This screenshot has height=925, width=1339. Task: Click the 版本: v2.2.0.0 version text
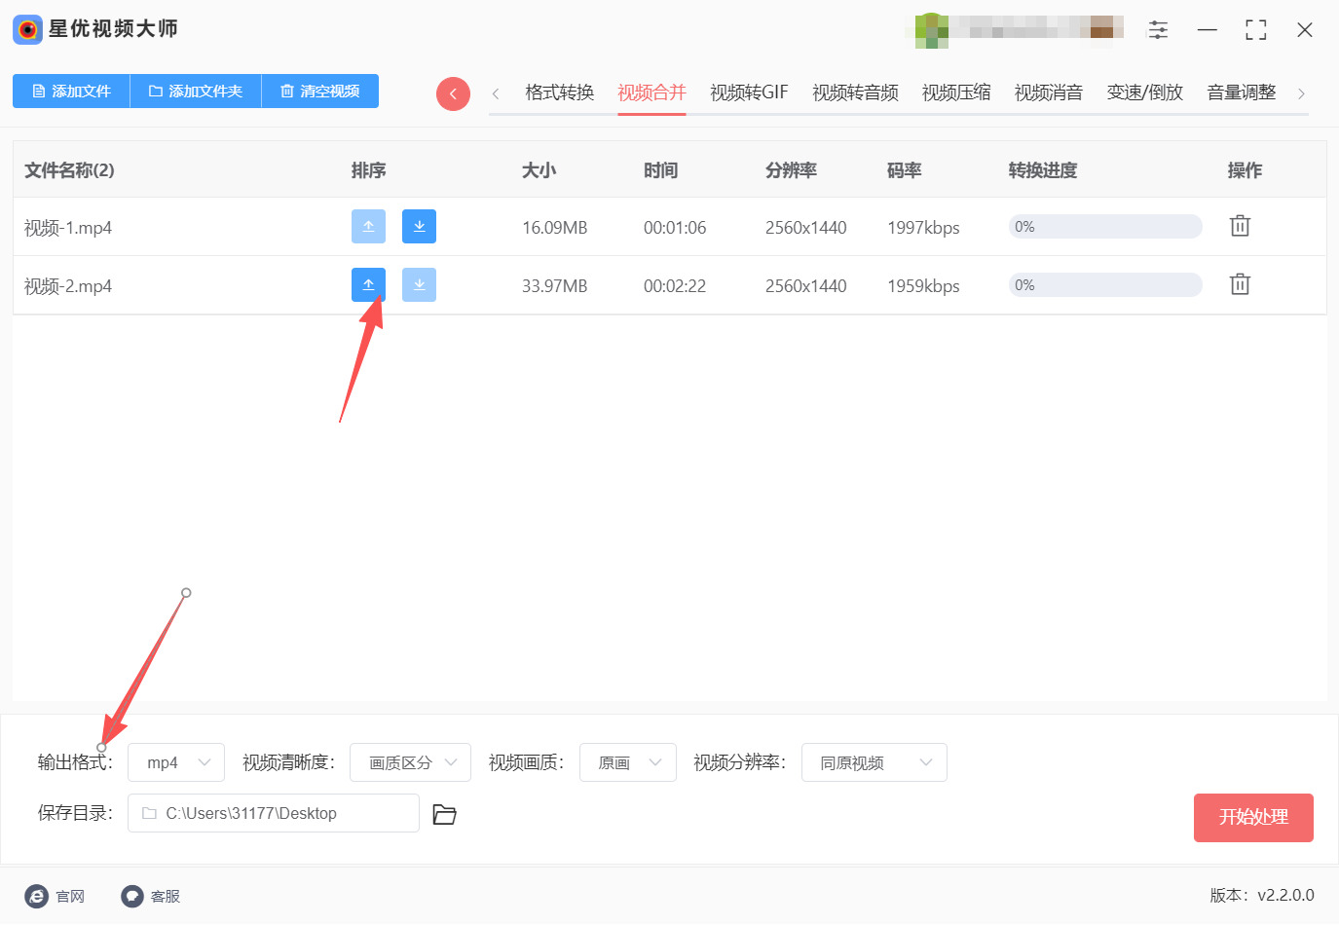[x=1262, y=895]
